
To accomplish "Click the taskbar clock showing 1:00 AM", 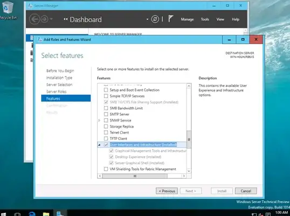I will (281, 213).
